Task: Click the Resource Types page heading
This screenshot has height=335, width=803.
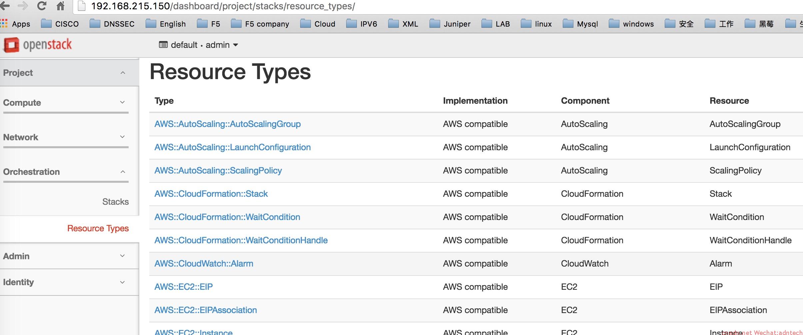Action: coord(230,71)
